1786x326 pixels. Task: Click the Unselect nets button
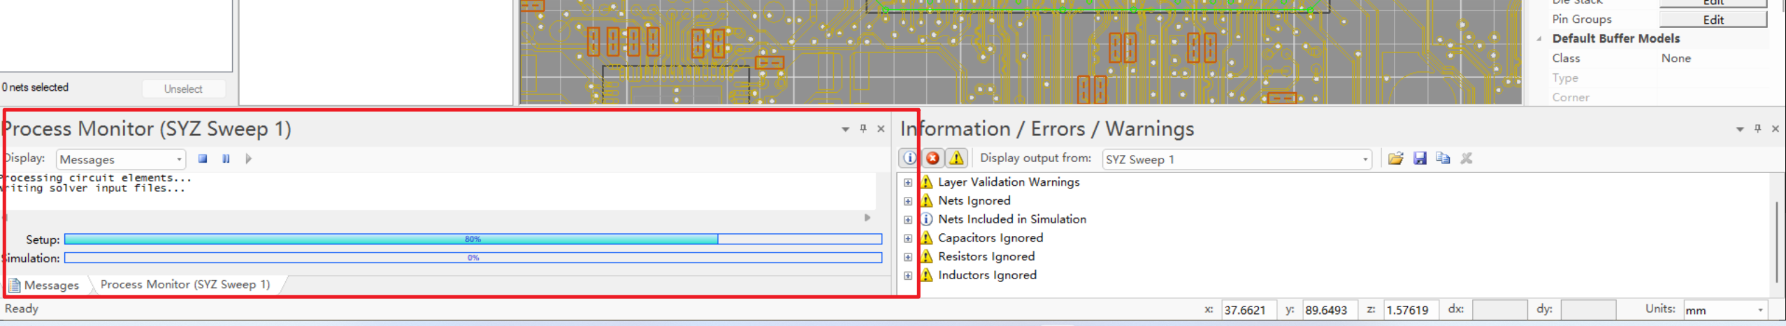coord(183,89)
